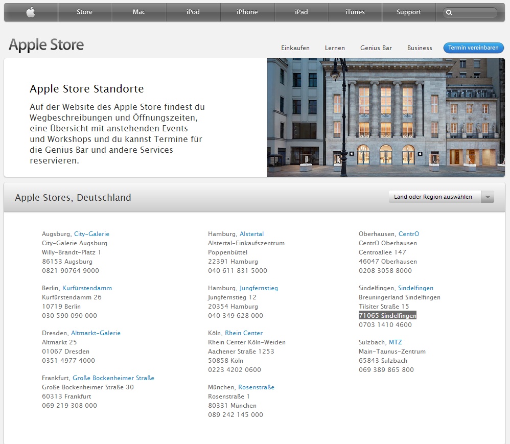Click postal line 80331 München

point(233,406)
